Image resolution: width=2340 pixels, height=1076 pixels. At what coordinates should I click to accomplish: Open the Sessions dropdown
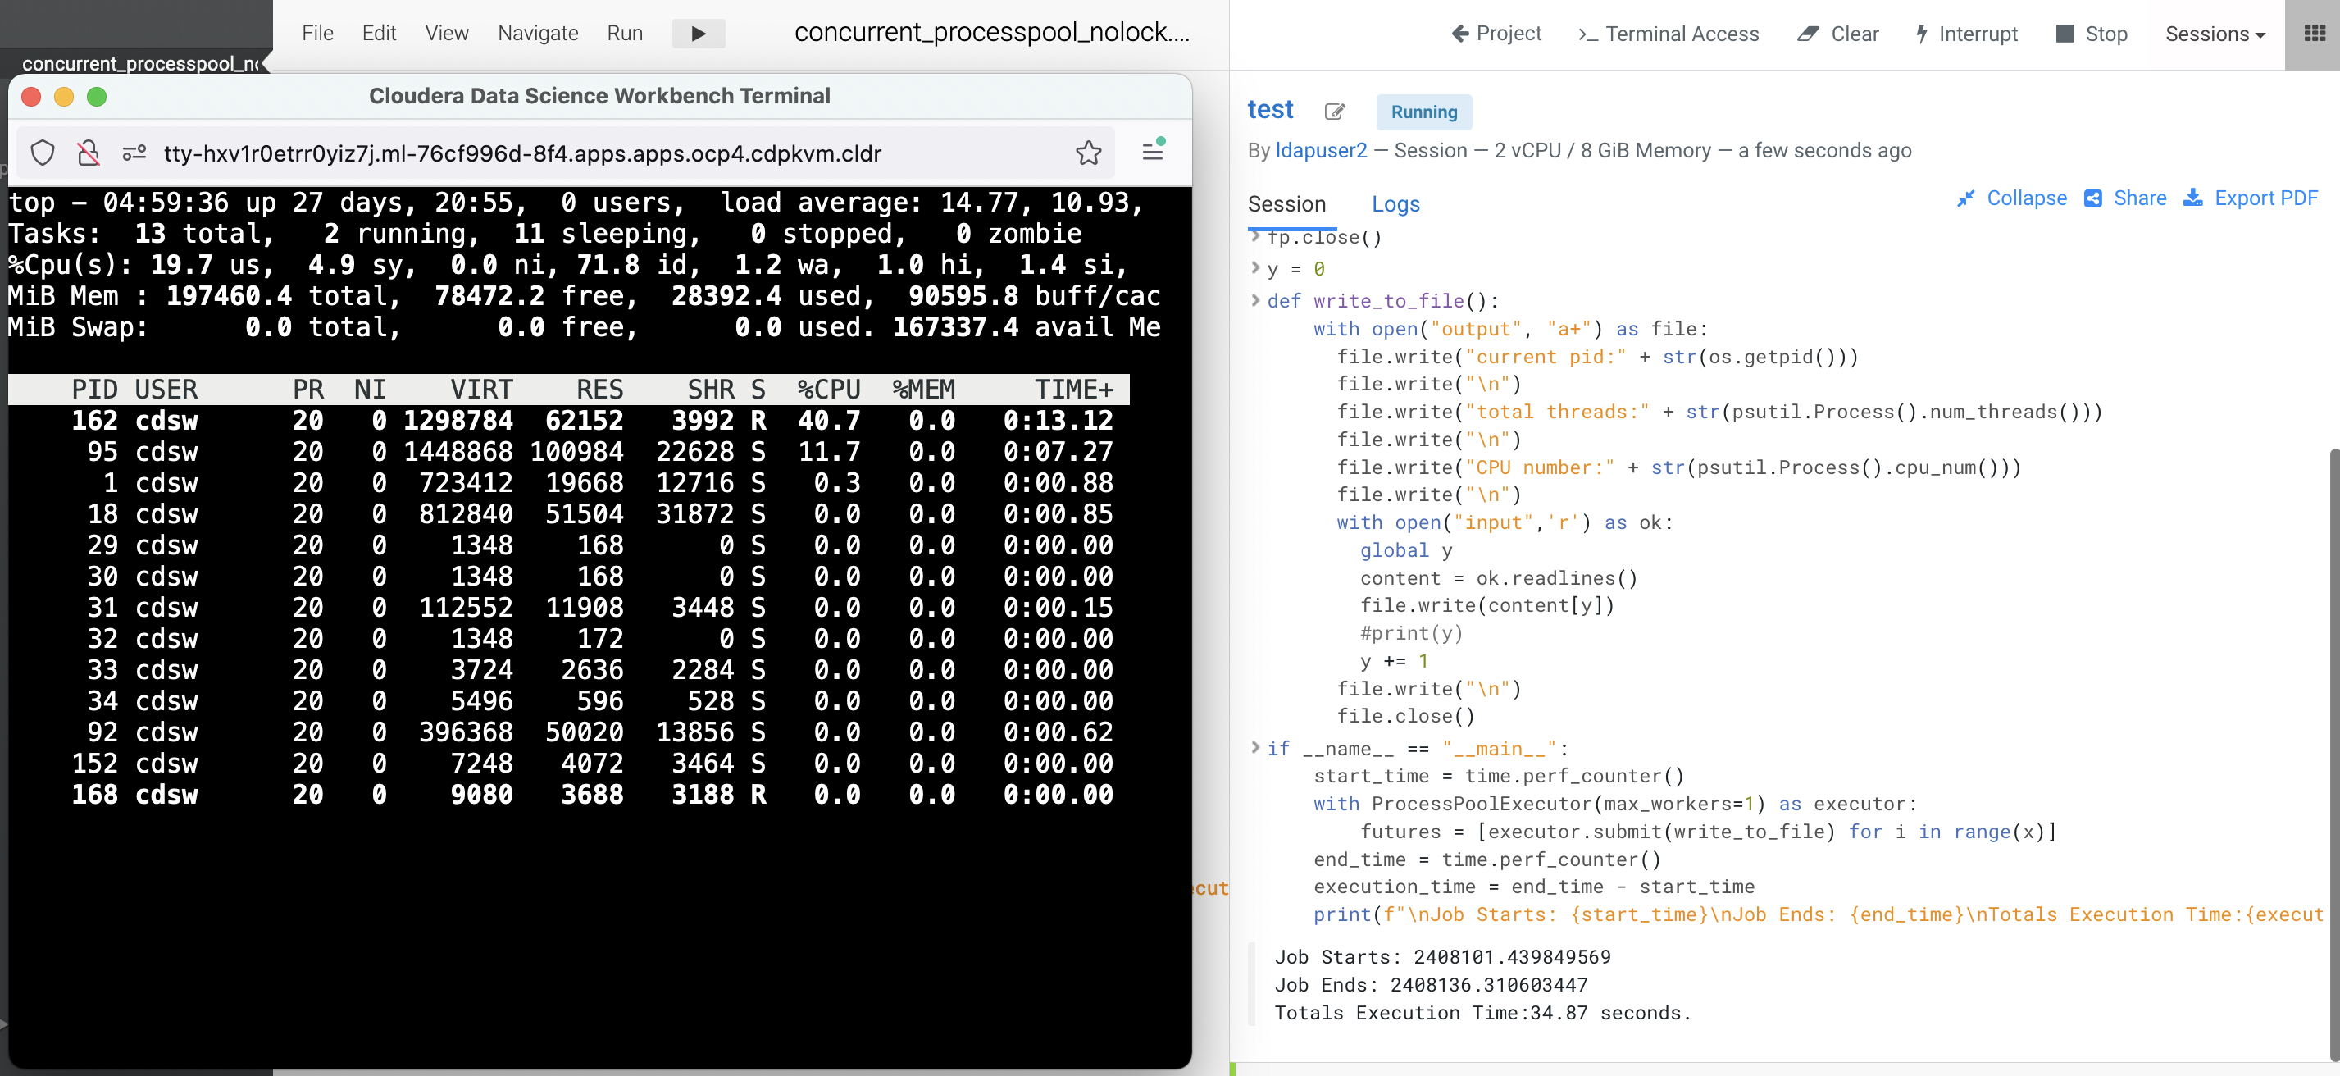(x=2214, y=34)
